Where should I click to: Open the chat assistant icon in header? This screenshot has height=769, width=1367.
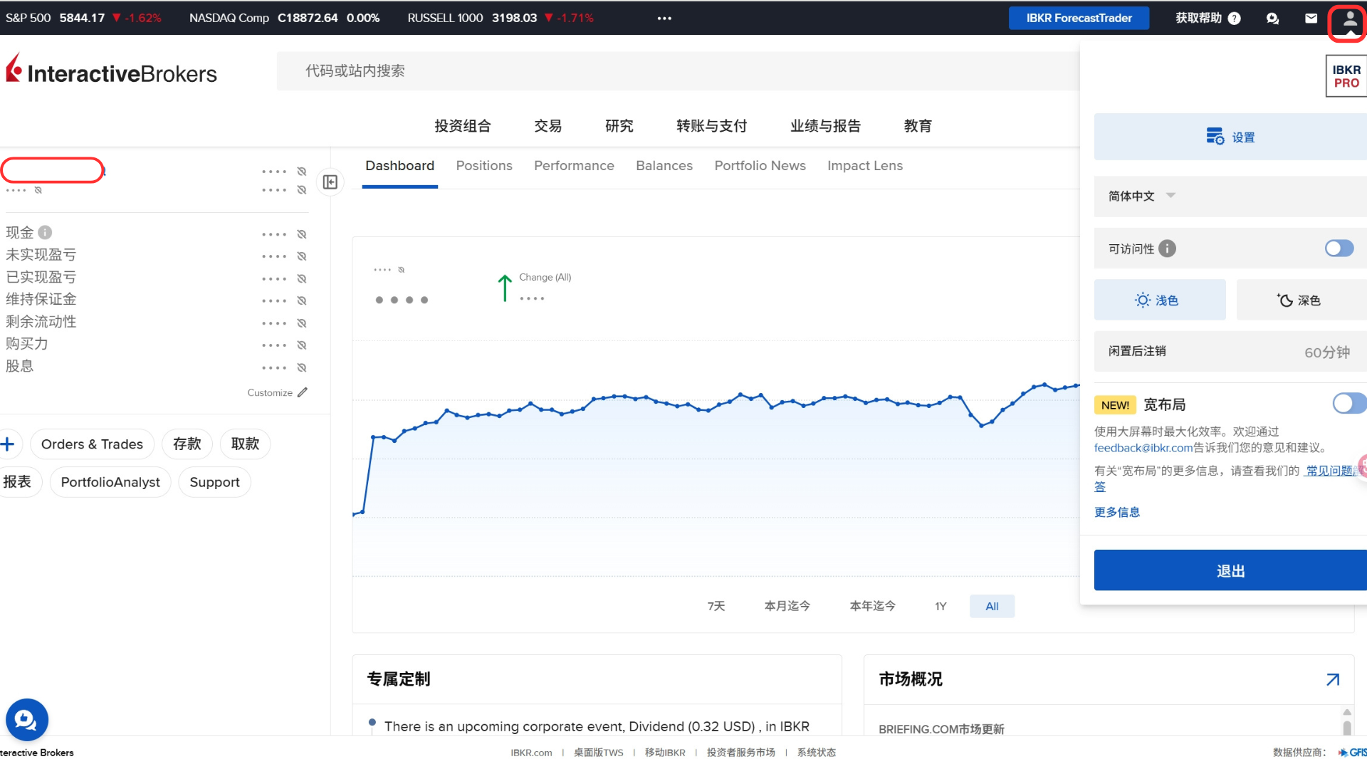pyautogui.click(x=1272, y=19)
